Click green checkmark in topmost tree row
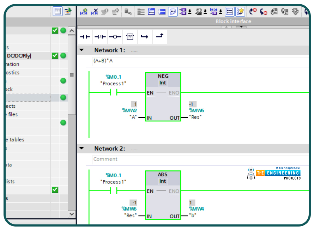Viewport: 314px width, 229px height. [55, 30]
